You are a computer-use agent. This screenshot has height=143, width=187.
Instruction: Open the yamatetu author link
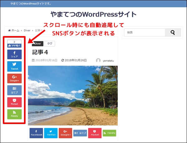pos(108,60)
